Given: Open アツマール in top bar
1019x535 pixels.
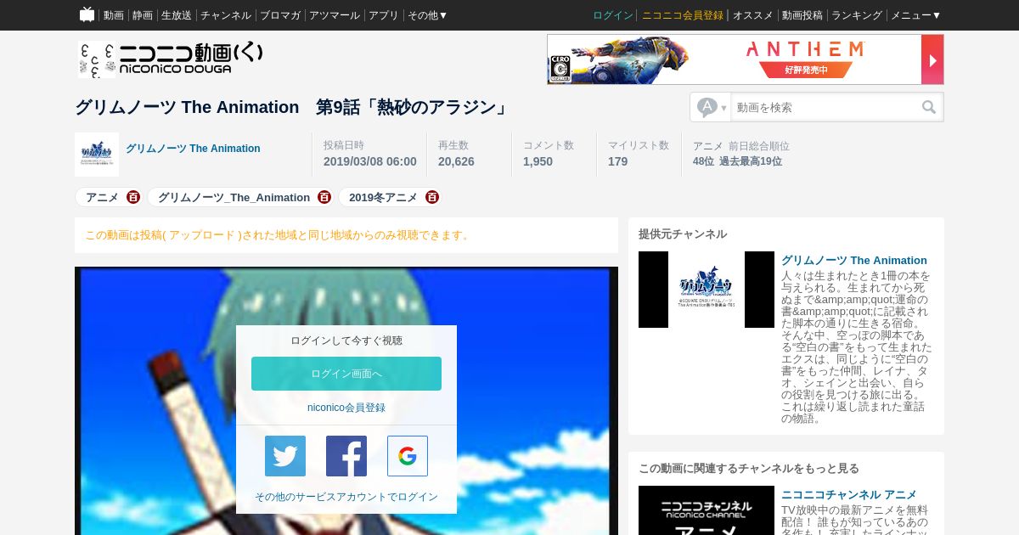Looking at the screenshot, I should [335, 15].
